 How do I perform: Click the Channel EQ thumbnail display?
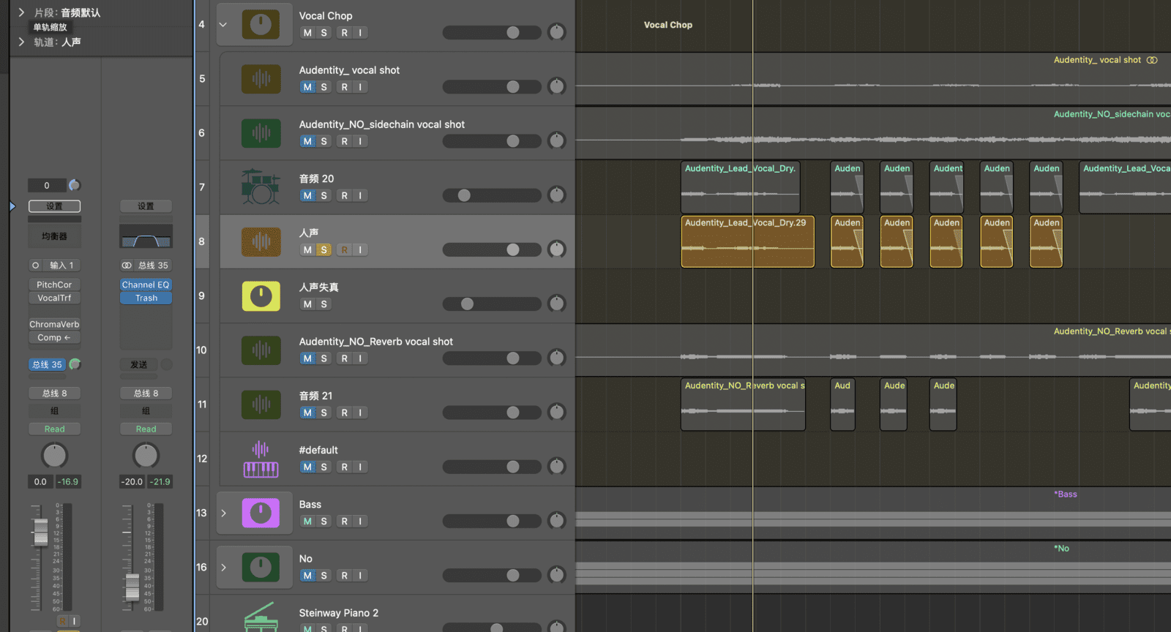point(146,236)
